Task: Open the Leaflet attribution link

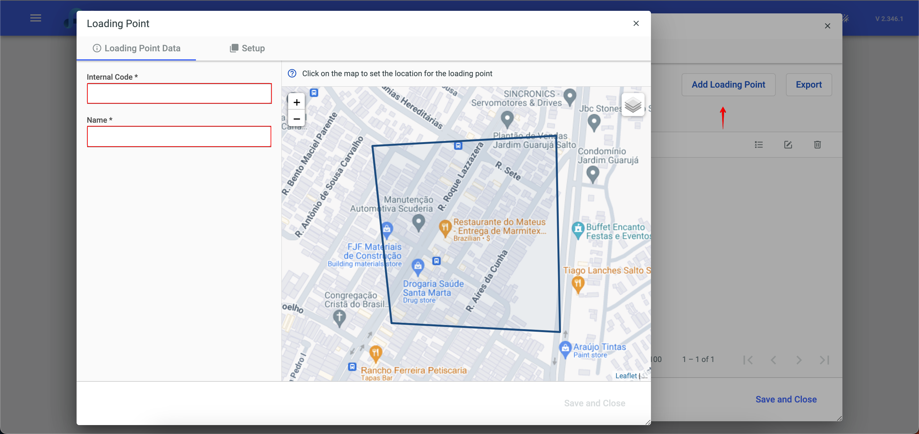Action: 626,376
